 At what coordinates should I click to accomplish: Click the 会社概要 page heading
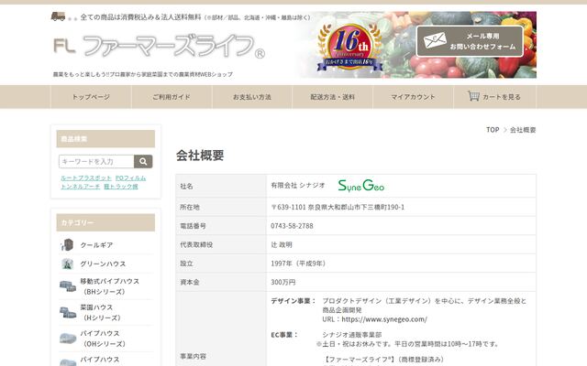(x=200, y=156)
